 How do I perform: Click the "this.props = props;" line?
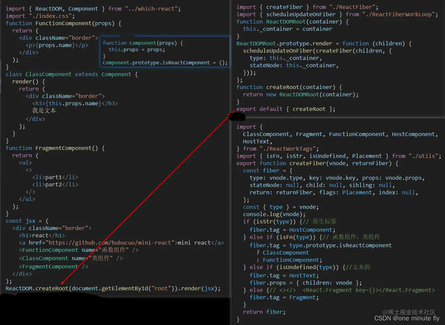click(137, 50)
